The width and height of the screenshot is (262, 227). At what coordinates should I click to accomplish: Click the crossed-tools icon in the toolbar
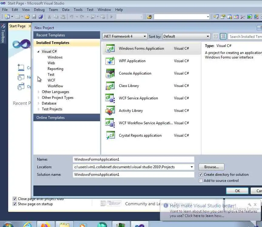243,17
